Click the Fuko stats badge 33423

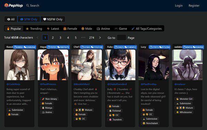click(125, 47)
